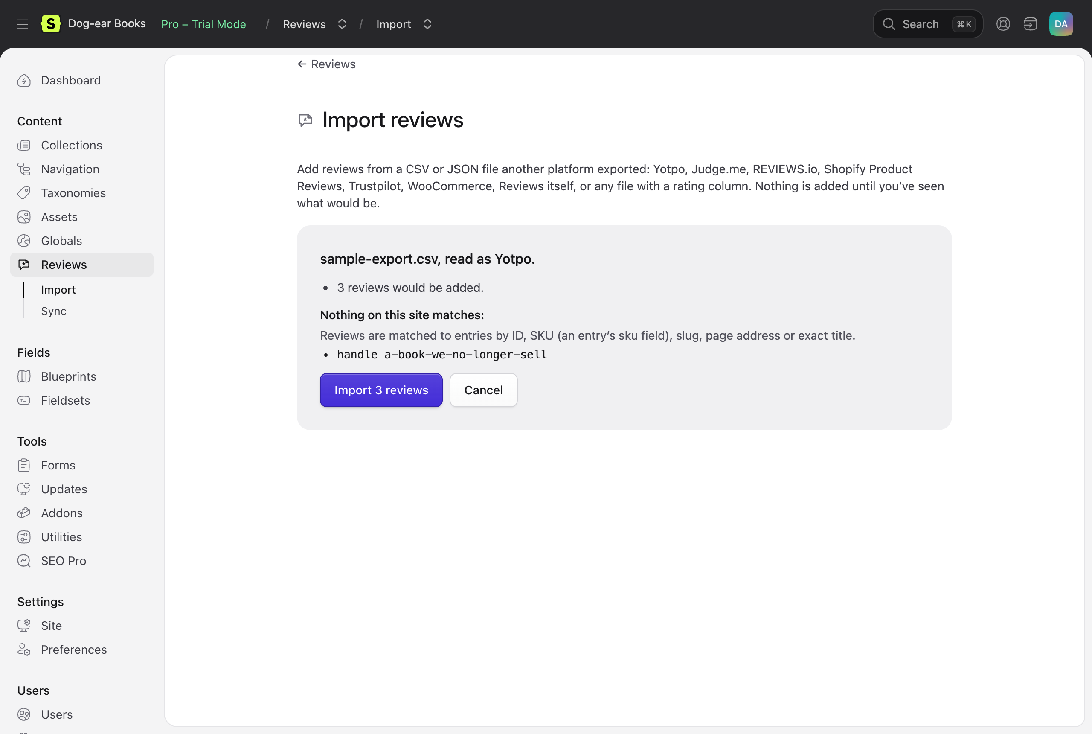Click the Pro – Trial Mode label
The width and height of the screenshot is (1092, 734).
[x=203, y=24]
